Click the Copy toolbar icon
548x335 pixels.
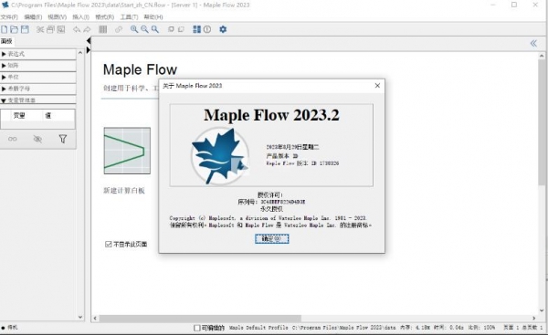coord(50,29)
